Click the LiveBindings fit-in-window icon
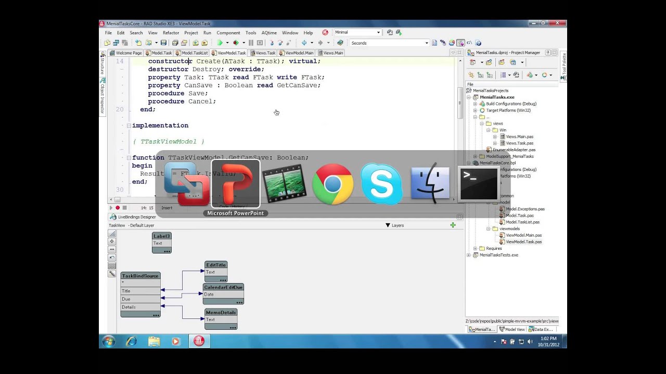Image resolution: width=666 pixels, height=374 pixels. pos(112,234)
